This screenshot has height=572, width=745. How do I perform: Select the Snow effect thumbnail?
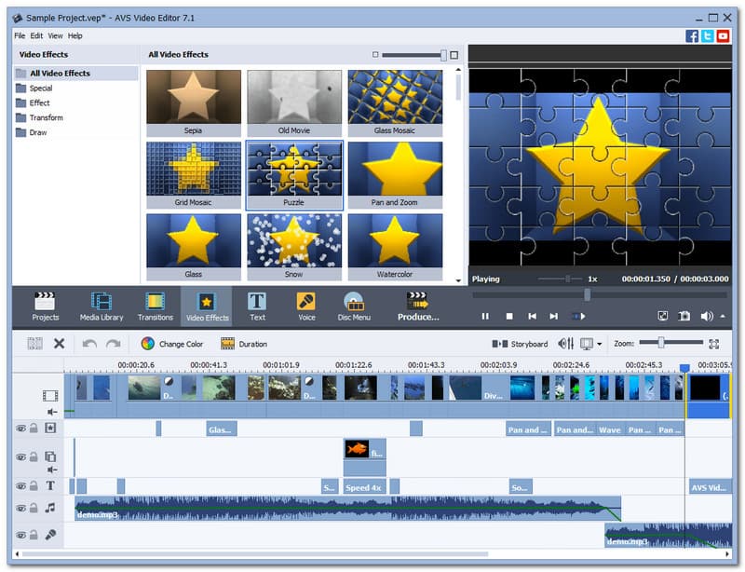(294, 247)
